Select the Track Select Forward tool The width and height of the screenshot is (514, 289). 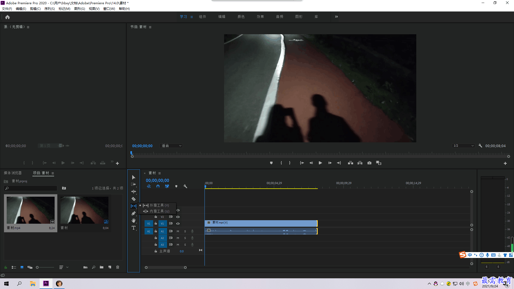(x=134, y=184)
